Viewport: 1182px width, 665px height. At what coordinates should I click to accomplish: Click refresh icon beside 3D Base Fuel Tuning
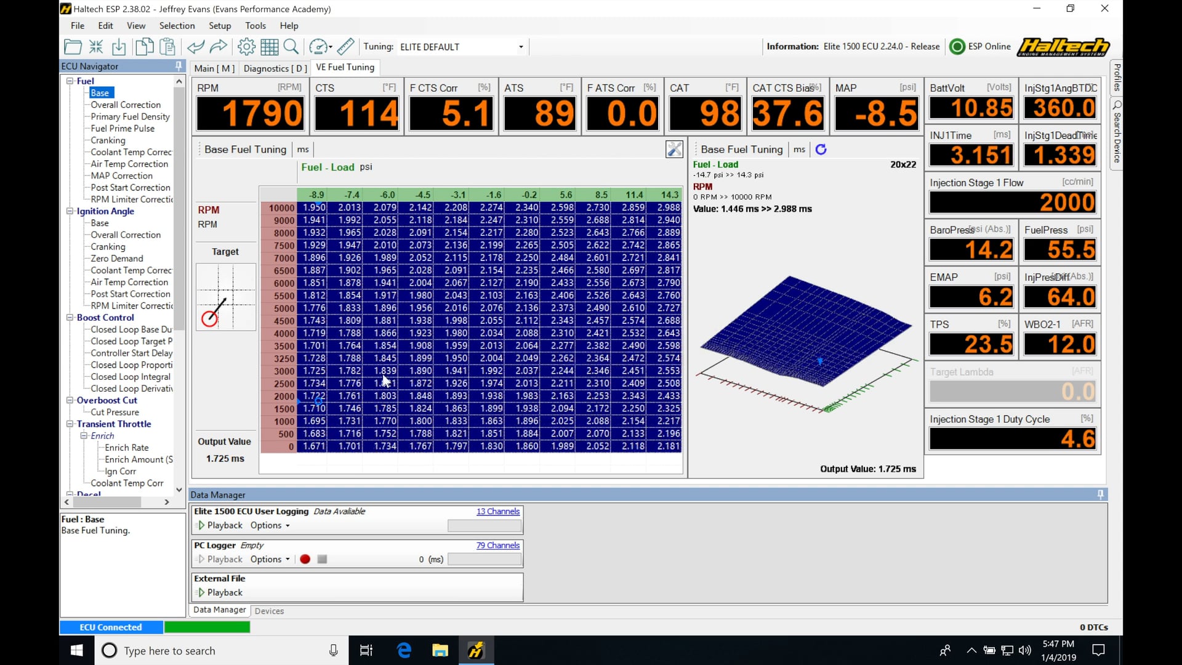coord(821,150)
